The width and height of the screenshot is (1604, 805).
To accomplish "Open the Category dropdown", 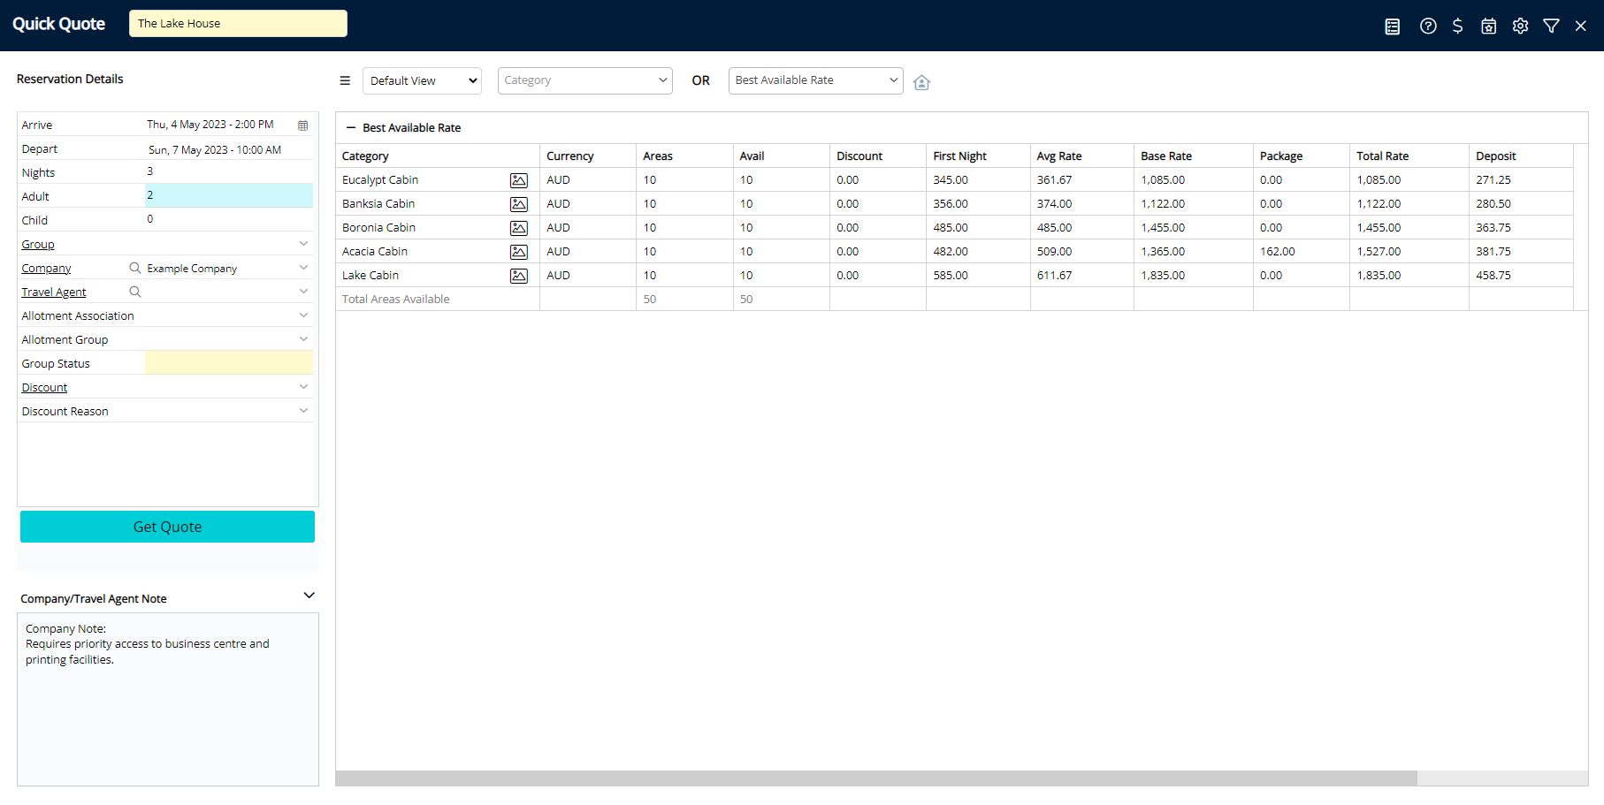I will click(584, 80).
